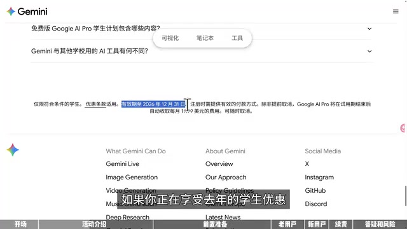Open the Gemini Live footer link
The width and height of the screenshot is (407, 229).
coord(123,164)
